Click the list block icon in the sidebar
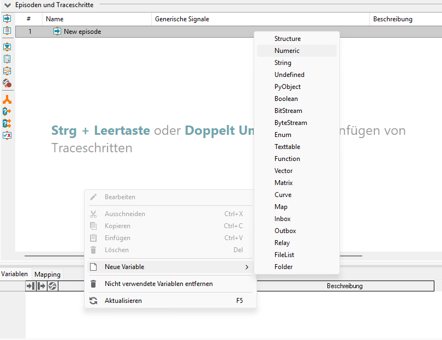The width and height of the screenshot is (442, 340). [x=7, y=31]
